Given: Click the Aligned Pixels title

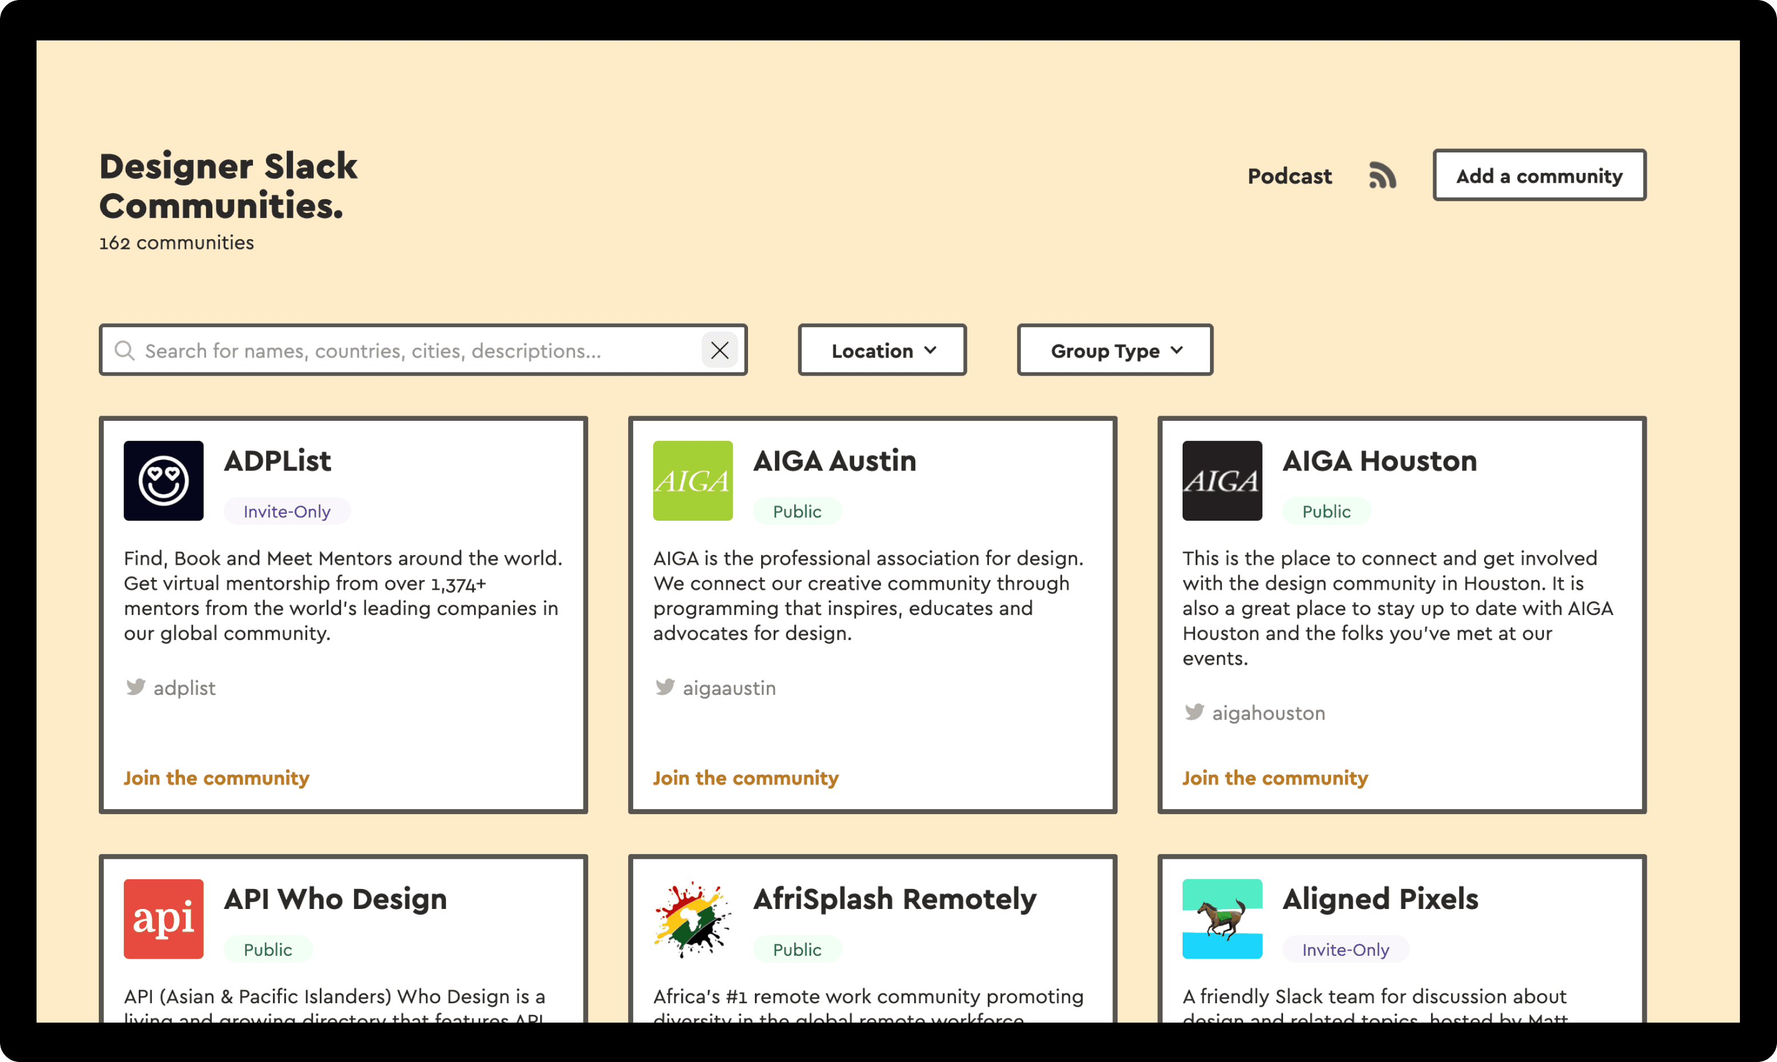Looking at the screenshot, I should point(1381,899).
